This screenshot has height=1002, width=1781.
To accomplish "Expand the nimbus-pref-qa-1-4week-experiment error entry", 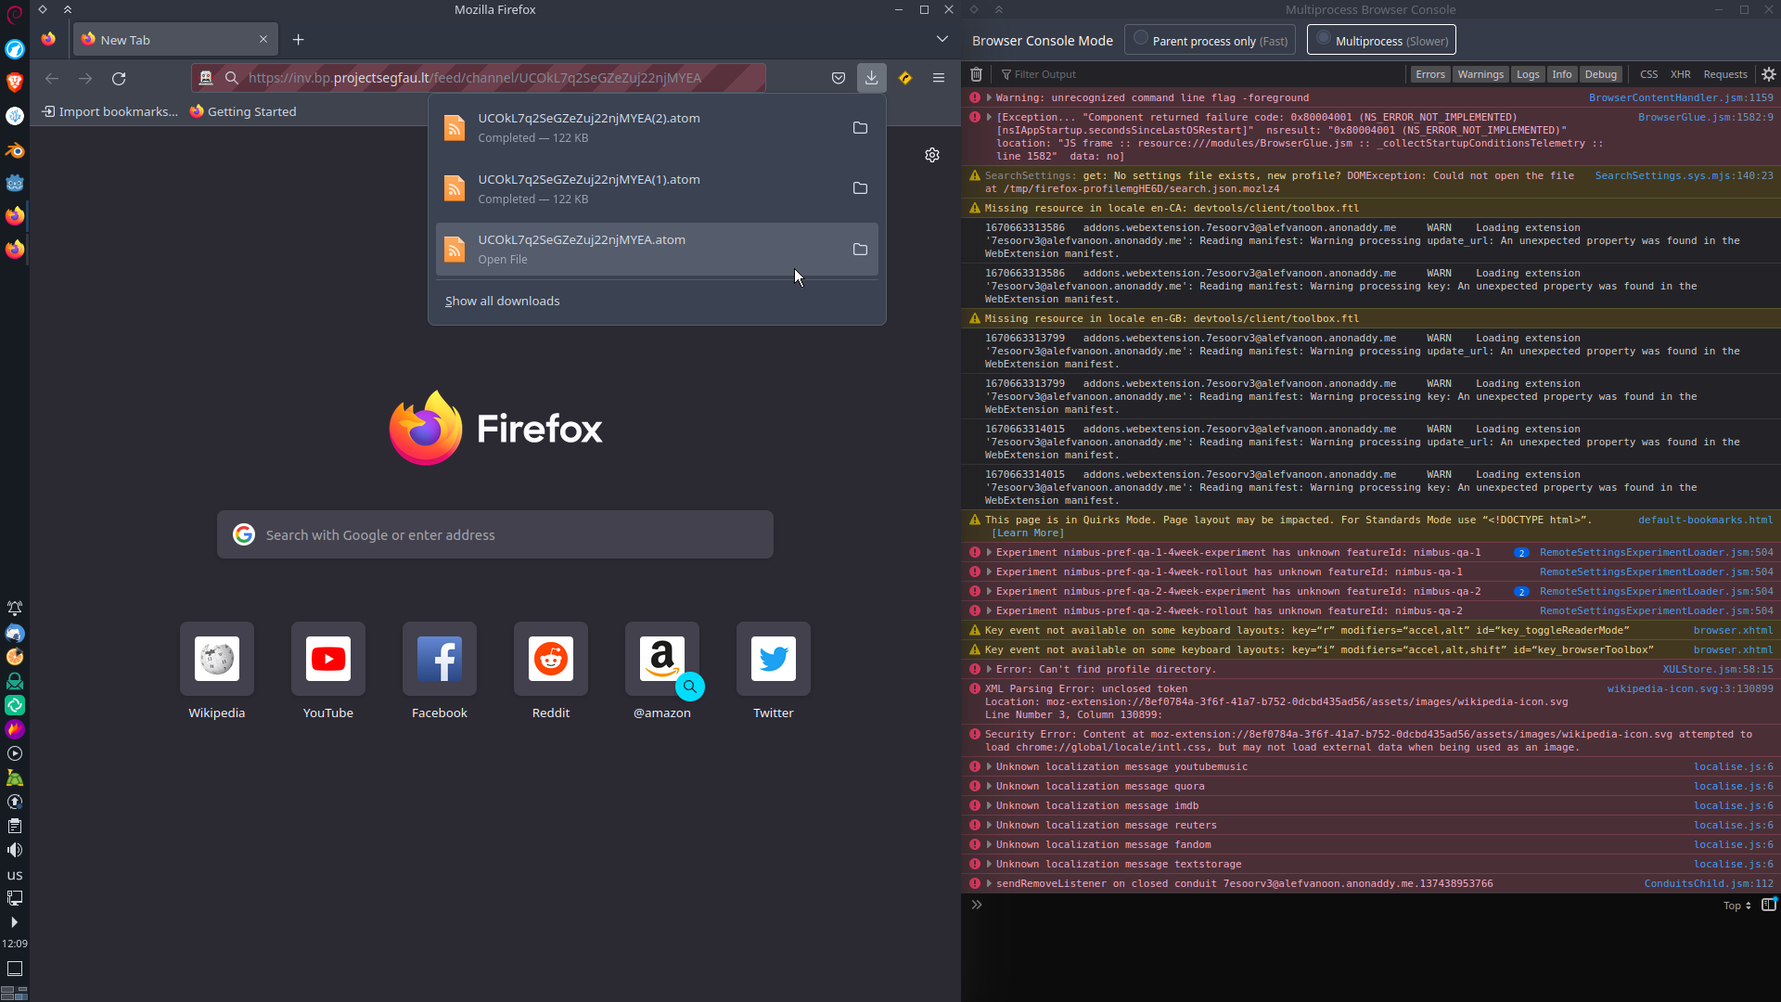I will 990,553.
